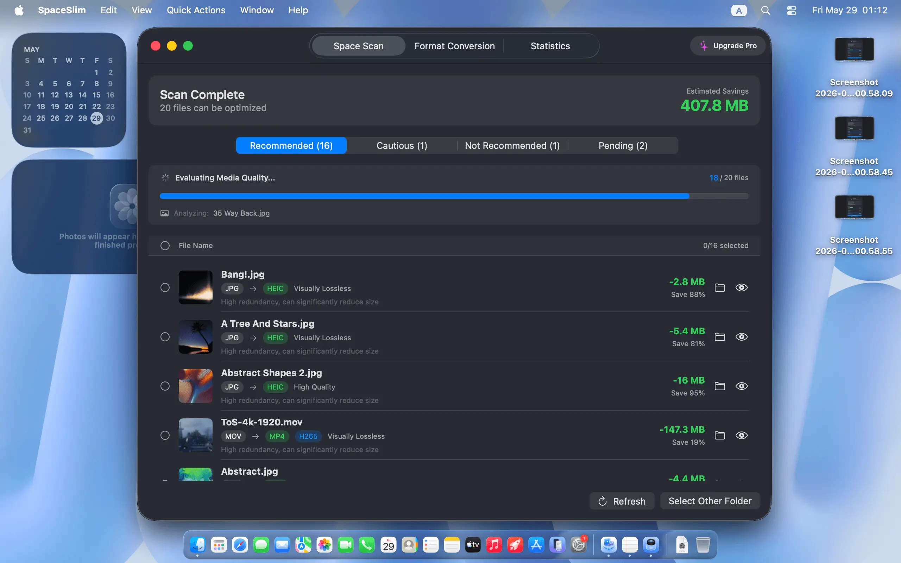Viewport: 901px width, 563px height.
Task: Select the Bang!.jpg radio button
Action: 165,287
